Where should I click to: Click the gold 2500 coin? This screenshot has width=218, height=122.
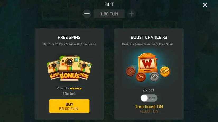pyautogui.click(x=165, y=71)
